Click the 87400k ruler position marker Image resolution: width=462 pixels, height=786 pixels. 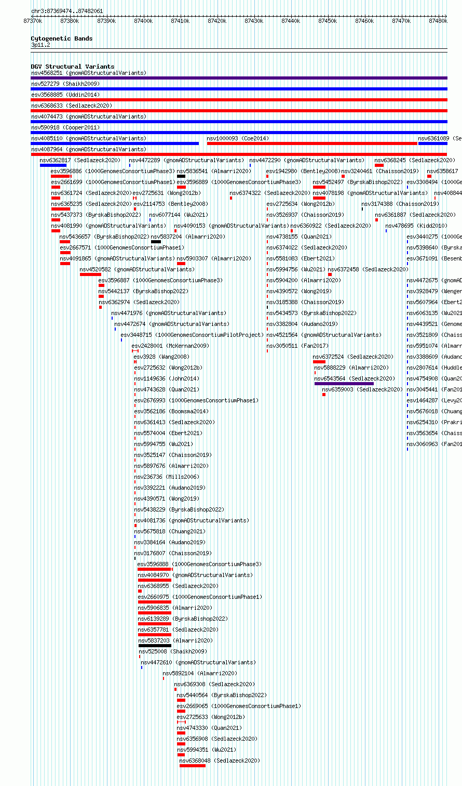pyautogui.click(x=143, y=21)
